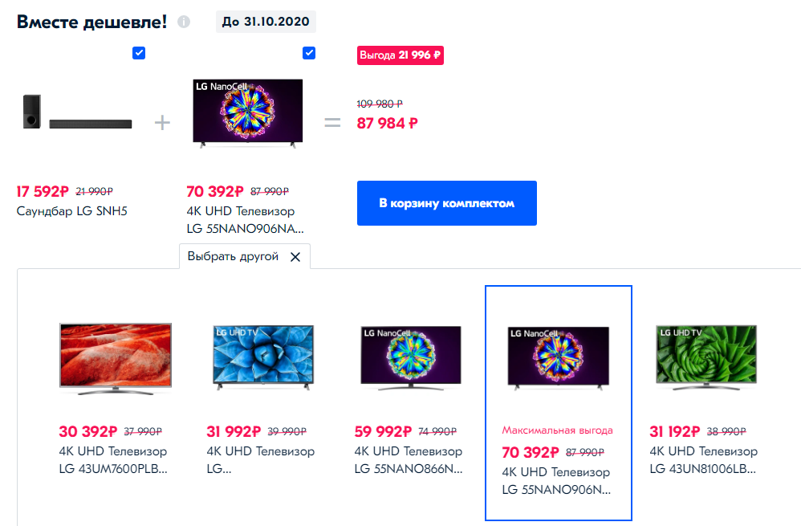Open the LG 43UN81006LB product title
The image size is (801, 526).
(x=704, y=460)
